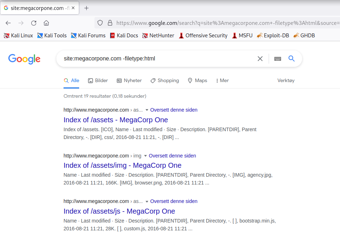Open the tracking protection shield icon
Viewport: 340px width, 241px height.
point(100,23)
